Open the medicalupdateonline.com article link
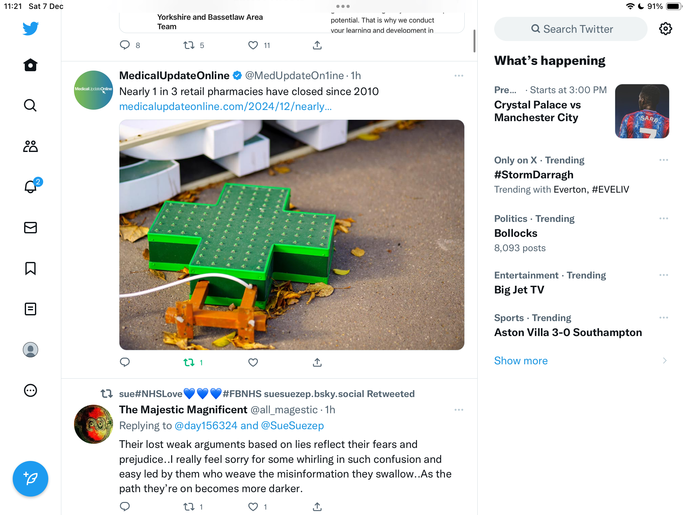Screen dimensions: 686x515 coord(225,106)
